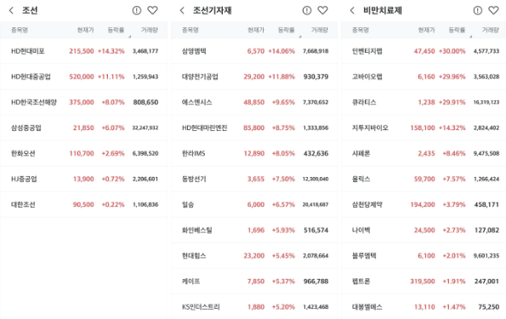The width and height of the screenshot is (506, 319).
Task: Favorite the 조선기자재 theme with heart icon
Action: [322, 11]
